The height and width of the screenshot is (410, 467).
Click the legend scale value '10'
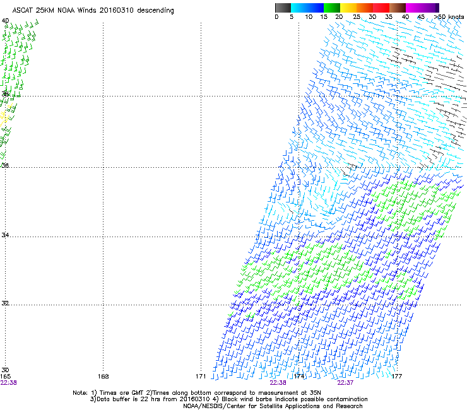tap(309, 17)
